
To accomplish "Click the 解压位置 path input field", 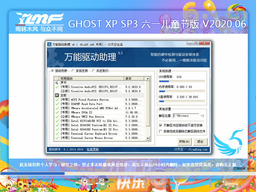I will pyautogui.click(x=186, y=116).
